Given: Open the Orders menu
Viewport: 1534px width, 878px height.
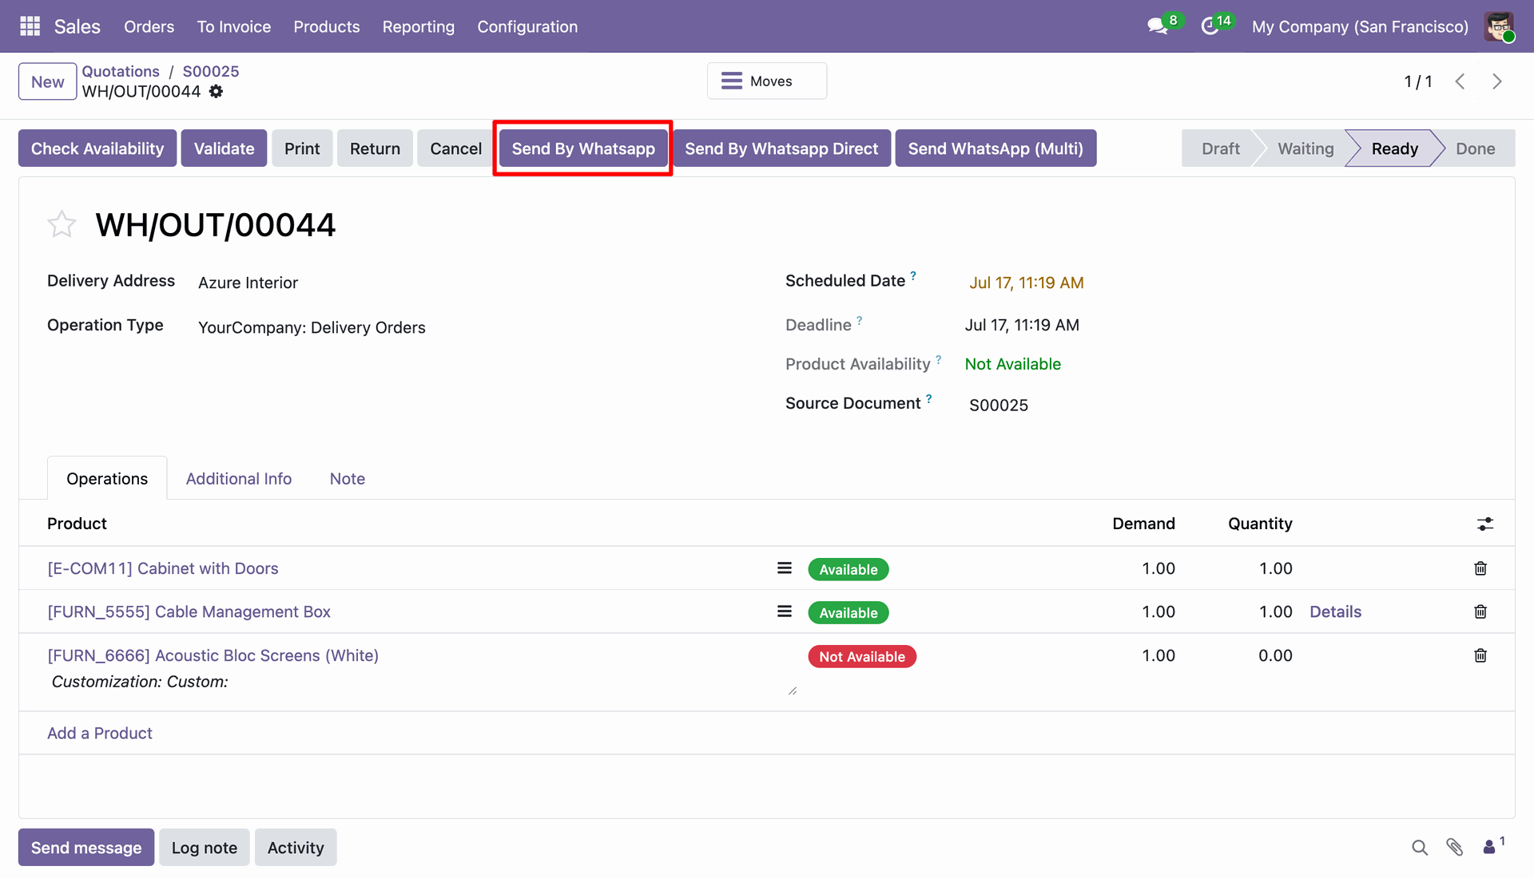Looking at the screenshot, I should (x=149, y=26).
